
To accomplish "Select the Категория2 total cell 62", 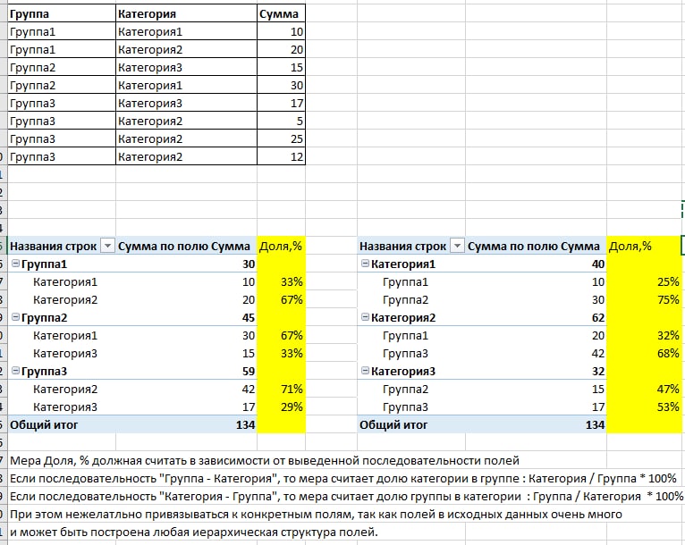I will 536,317.
